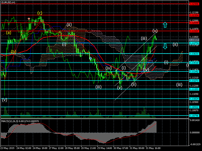Viewport: 202px width, 151px height.
Task: Click the 24 May 18:00 time label
Action: [41, 148]
